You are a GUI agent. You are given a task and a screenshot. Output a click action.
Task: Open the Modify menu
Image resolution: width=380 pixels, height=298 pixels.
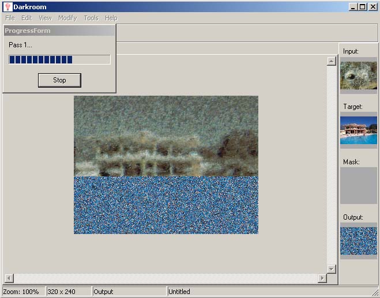pyautogui.click(x=67, y=18)
